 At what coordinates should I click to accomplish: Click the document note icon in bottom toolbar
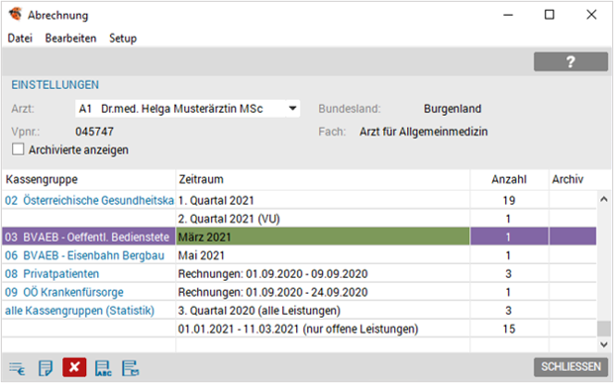coord(45,368)
